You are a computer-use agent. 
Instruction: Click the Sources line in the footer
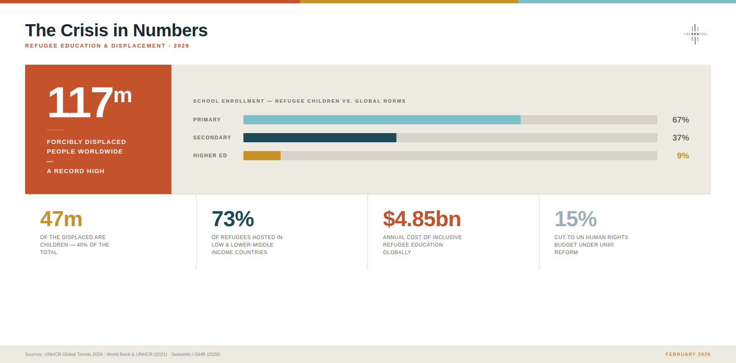pyautogui.click(x=123, y=354)
